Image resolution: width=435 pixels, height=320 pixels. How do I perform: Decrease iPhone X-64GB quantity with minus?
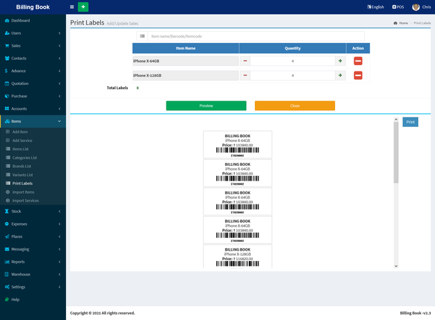coord(245,61)
